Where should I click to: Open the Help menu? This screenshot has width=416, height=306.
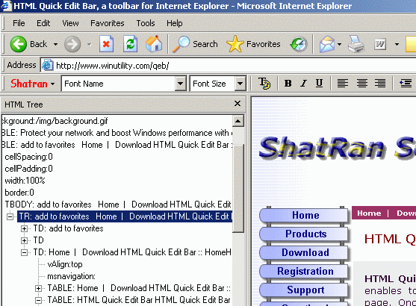click(174, 23)
